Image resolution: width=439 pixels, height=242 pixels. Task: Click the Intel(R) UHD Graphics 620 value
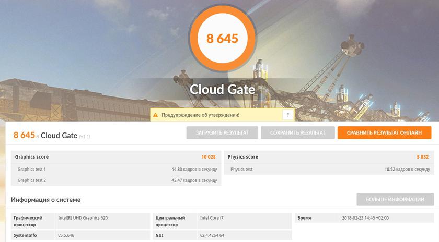click(x=83, y=218)
